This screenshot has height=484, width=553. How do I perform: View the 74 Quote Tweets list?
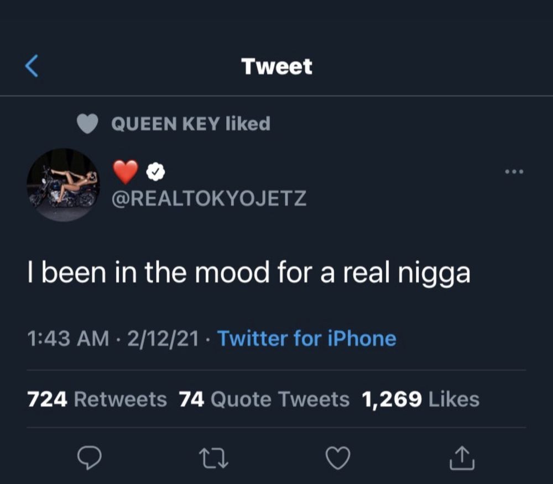264,399
